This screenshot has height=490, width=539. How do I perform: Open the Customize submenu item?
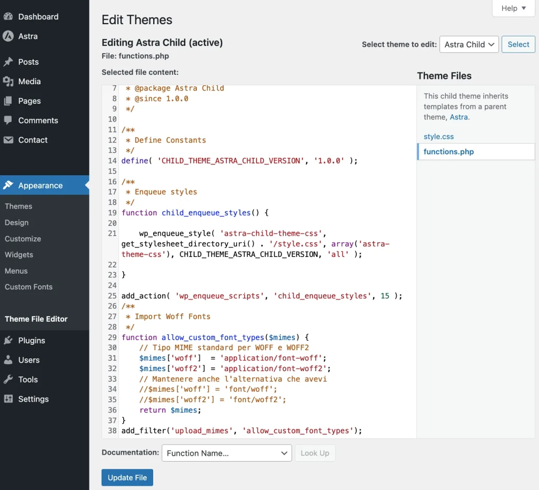click(x=23, y=238)
